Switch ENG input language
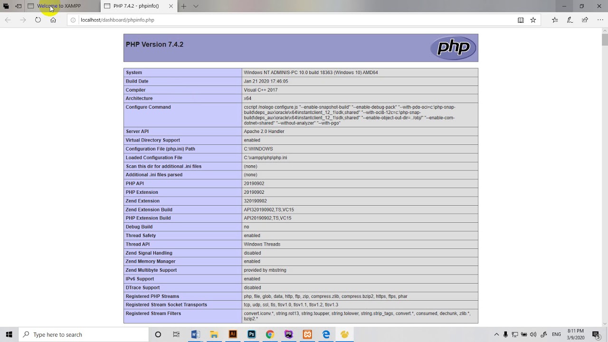 (556, 334)
